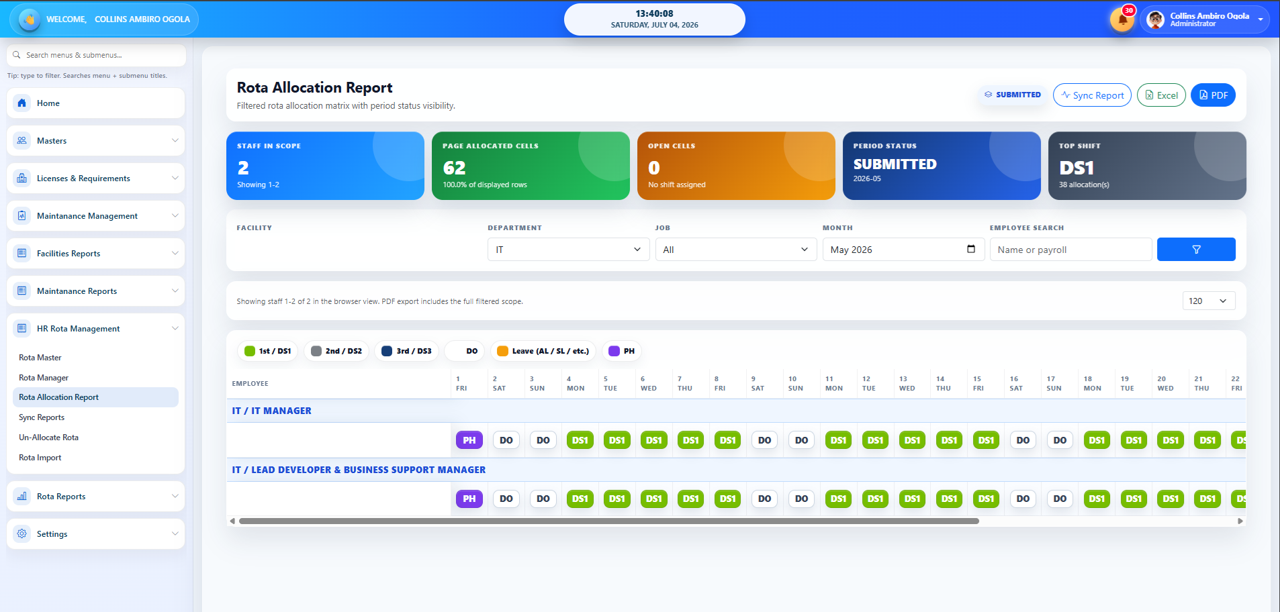
Task: Click IT Manager's DO cell on day 2 SAT
Action: pos(506,440)
